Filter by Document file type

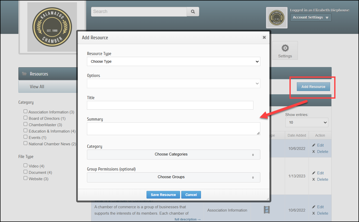[x=25, y=172]
